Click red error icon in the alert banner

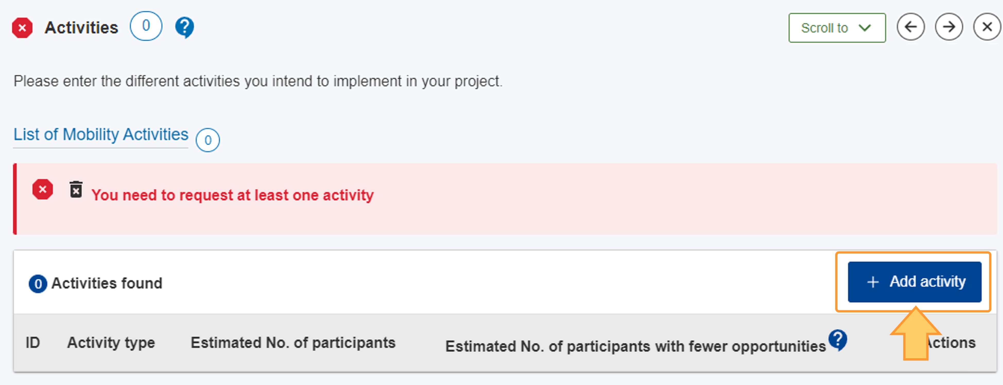pos(42,189)
